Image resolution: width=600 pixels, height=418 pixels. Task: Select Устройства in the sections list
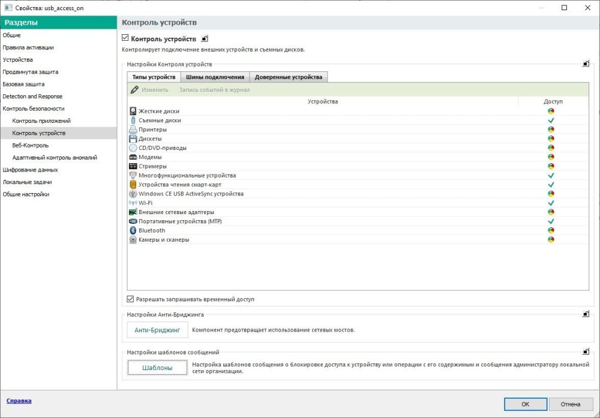17,59
